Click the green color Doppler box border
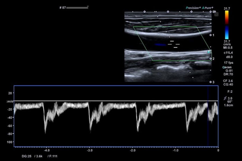Screen dimensions: 242x161 (x=165, y=27)
